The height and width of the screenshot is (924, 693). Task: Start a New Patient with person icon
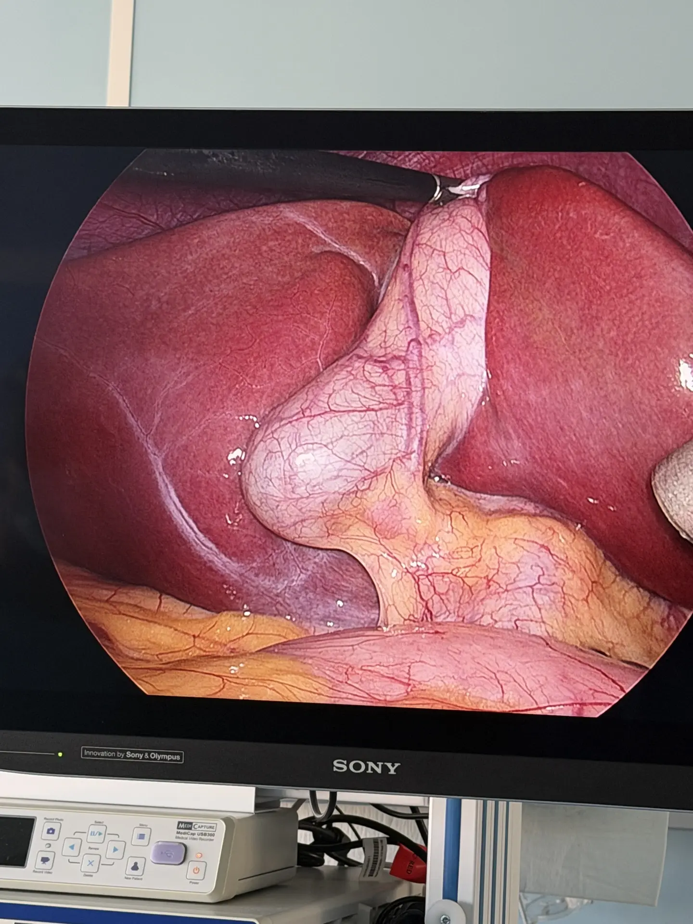136,867
